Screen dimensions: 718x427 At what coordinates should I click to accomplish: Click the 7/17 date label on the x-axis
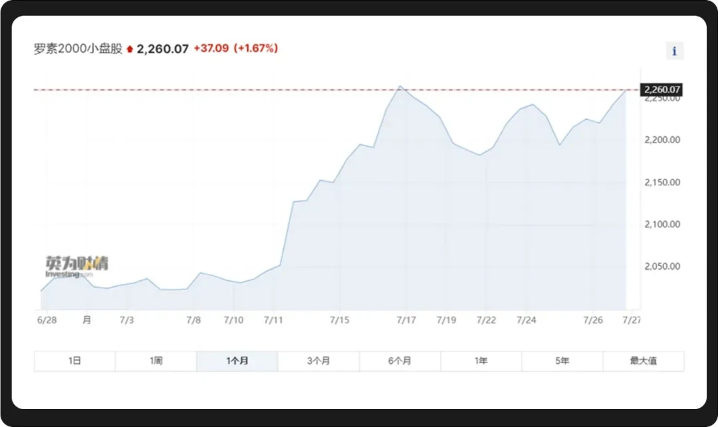point(406,320)
